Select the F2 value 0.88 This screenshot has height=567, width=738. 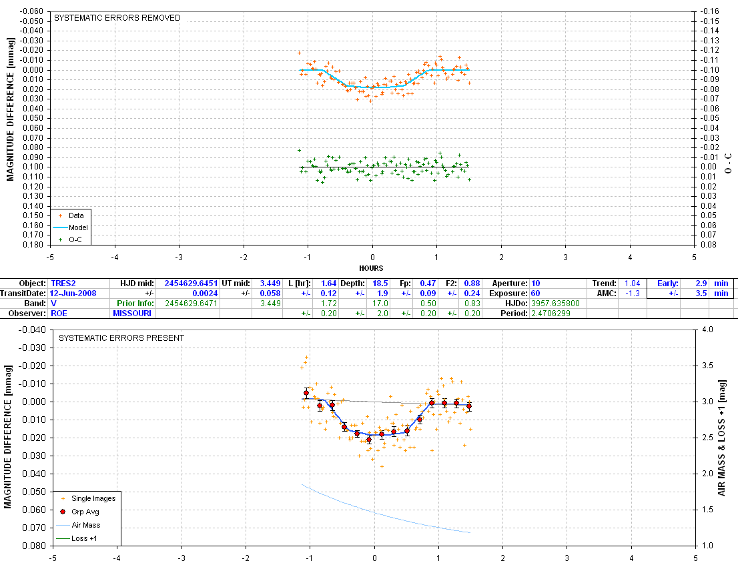(472, 283)
